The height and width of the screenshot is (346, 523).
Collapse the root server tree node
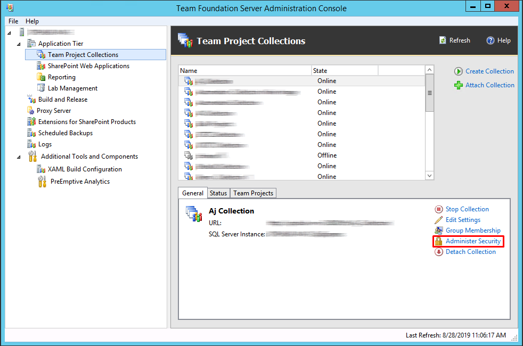point(10,32)
